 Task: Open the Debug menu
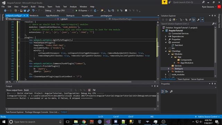(41, 7)
